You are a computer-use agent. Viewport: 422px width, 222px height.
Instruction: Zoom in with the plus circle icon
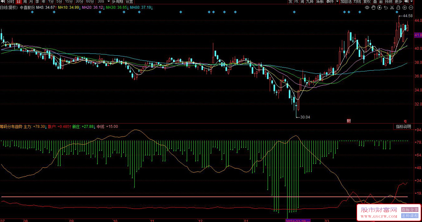[x=404, y=7]
